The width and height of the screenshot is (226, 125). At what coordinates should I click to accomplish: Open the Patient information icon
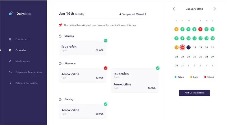[10, 83]
